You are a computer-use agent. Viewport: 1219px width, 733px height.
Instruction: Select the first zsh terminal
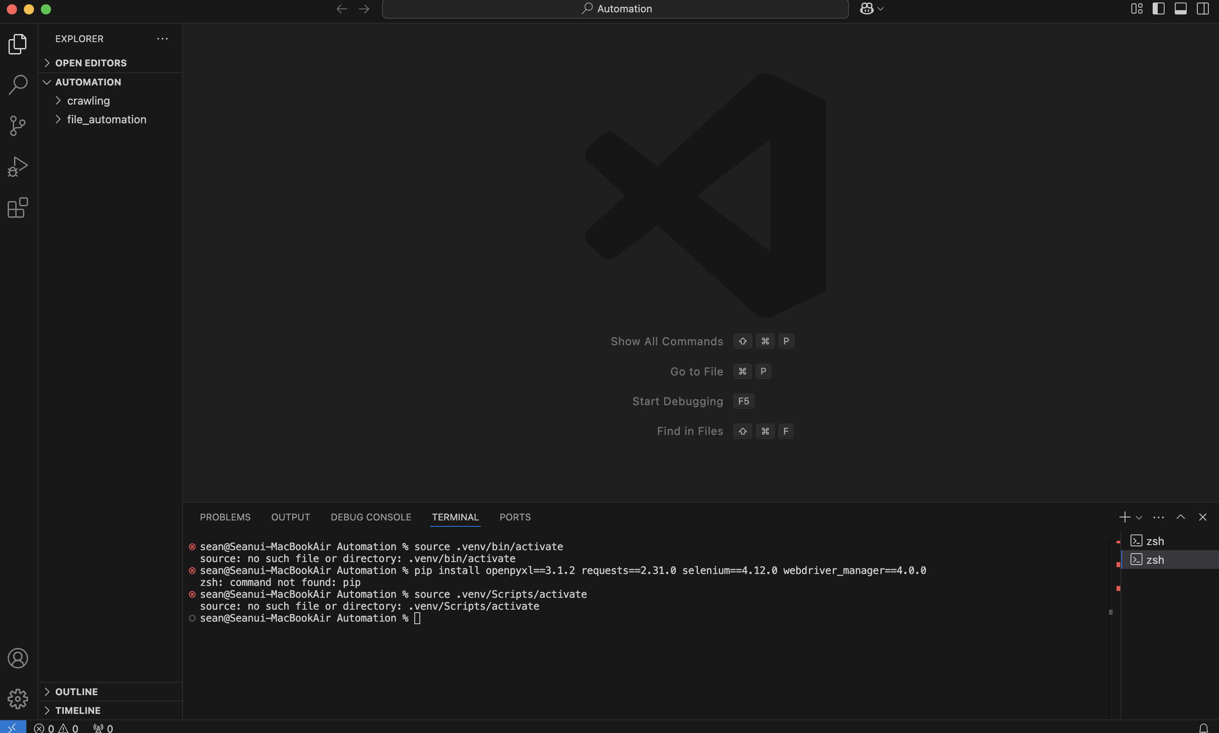1169,541
